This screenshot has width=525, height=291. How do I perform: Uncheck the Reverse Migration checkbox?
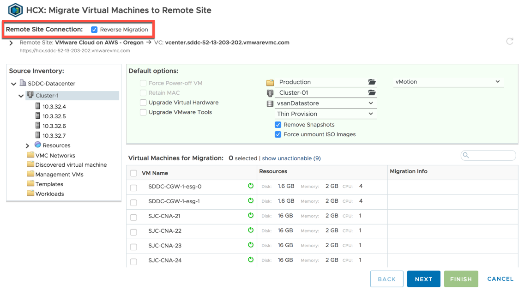tap(94, 30)
